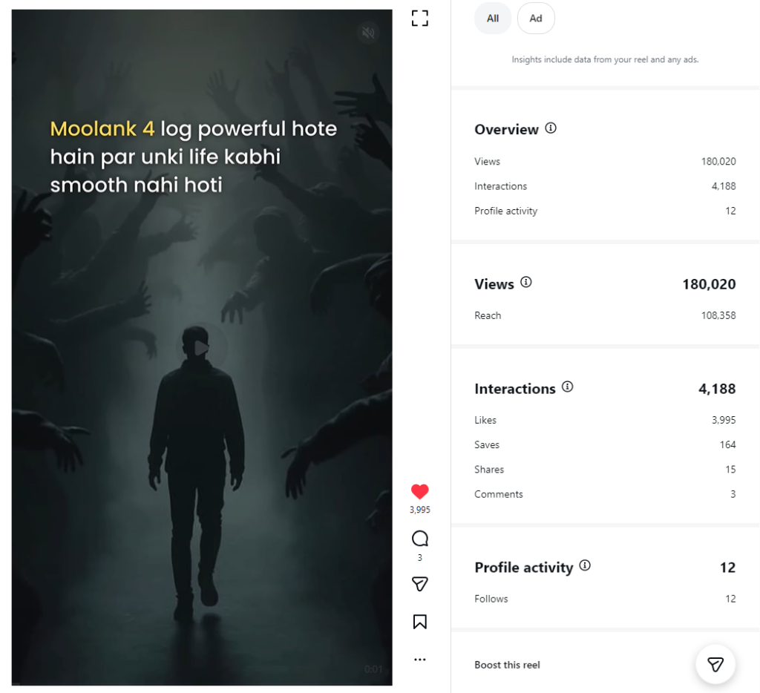Unmute the reel with speaker icon
This screenshot has width=760, height=693.
367,33
